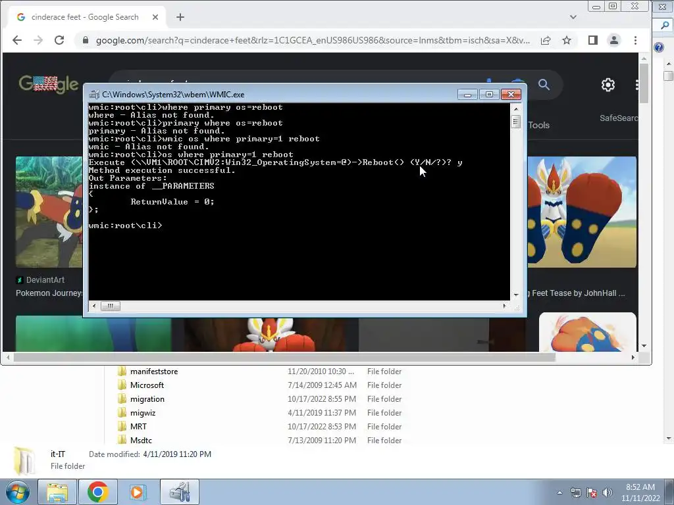
Task: Go back in Chrome history
Action: (17, 40)
